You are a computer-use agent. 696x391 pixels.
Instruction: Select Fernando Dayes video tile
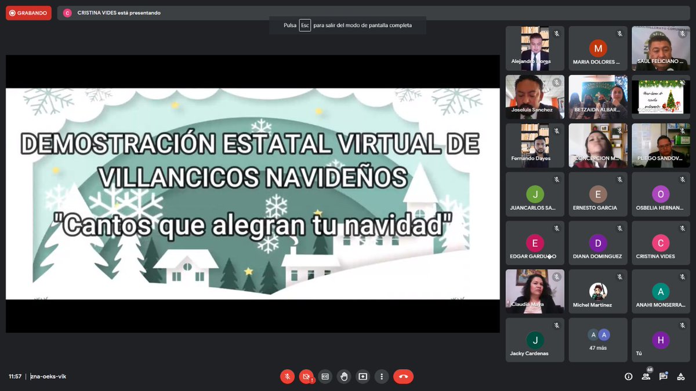pyautogui.click(x=535, y=145)
